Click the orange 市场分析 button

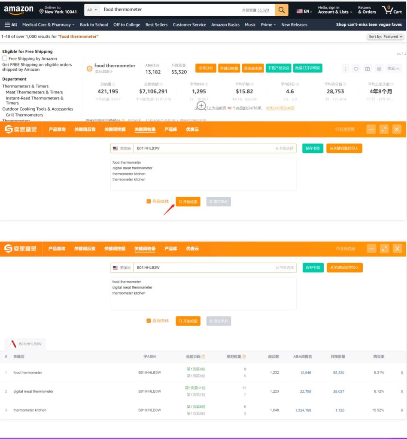pyautogui.click(x=206, y=68)
